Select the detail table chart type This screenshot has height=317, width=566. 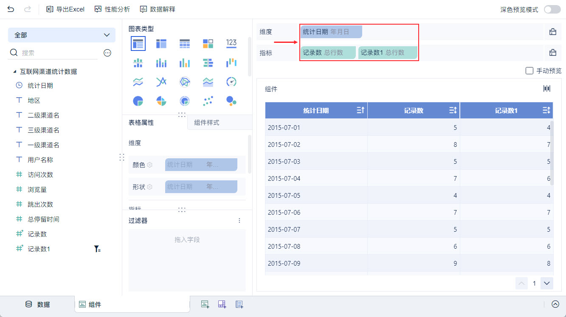click(x=185, y=43)
